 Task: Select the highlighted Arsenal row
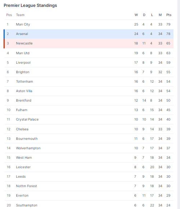pos(89,34)
